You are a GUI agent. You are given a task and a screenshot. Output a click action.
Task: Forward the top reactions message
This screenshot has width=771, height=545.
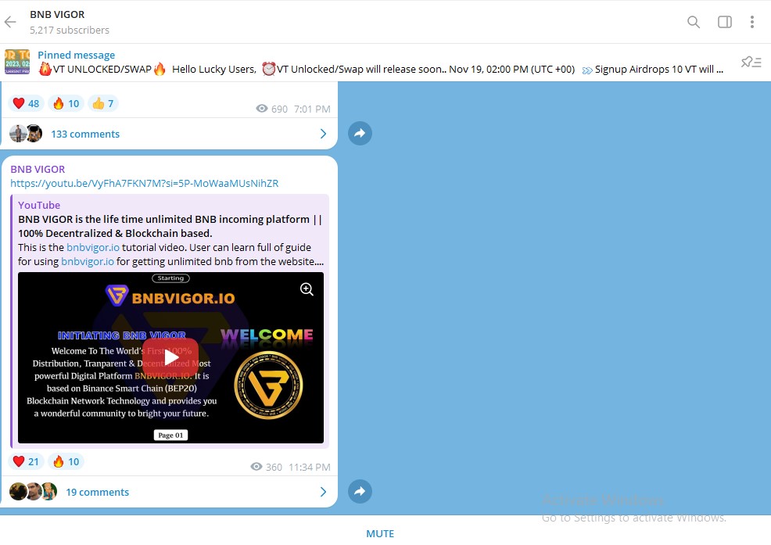[x=360, y=133]
